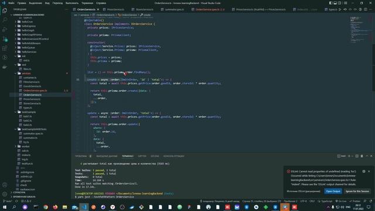Open the Extensions view in activity bar

click(5, 48)
